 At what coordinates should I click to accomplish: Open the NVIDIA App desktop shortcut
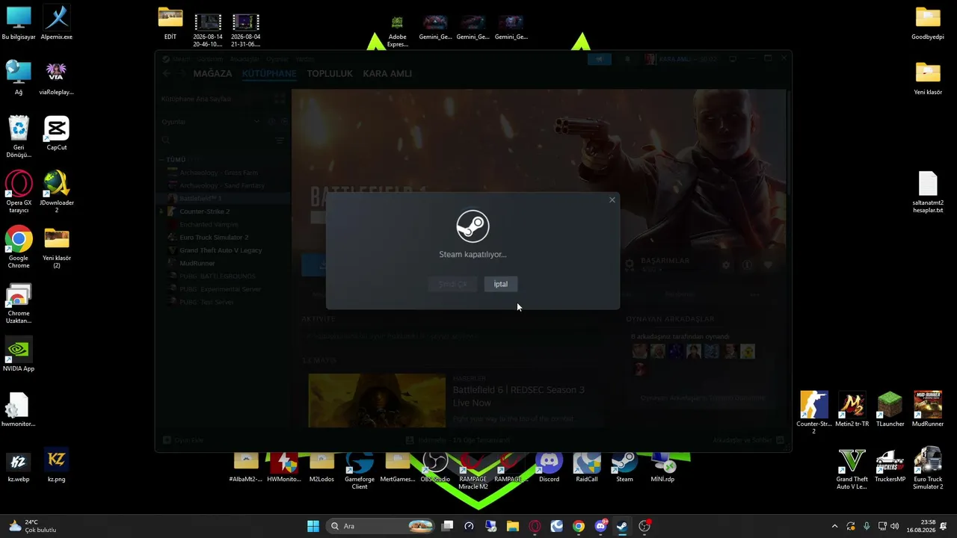(x=19, y=355)
